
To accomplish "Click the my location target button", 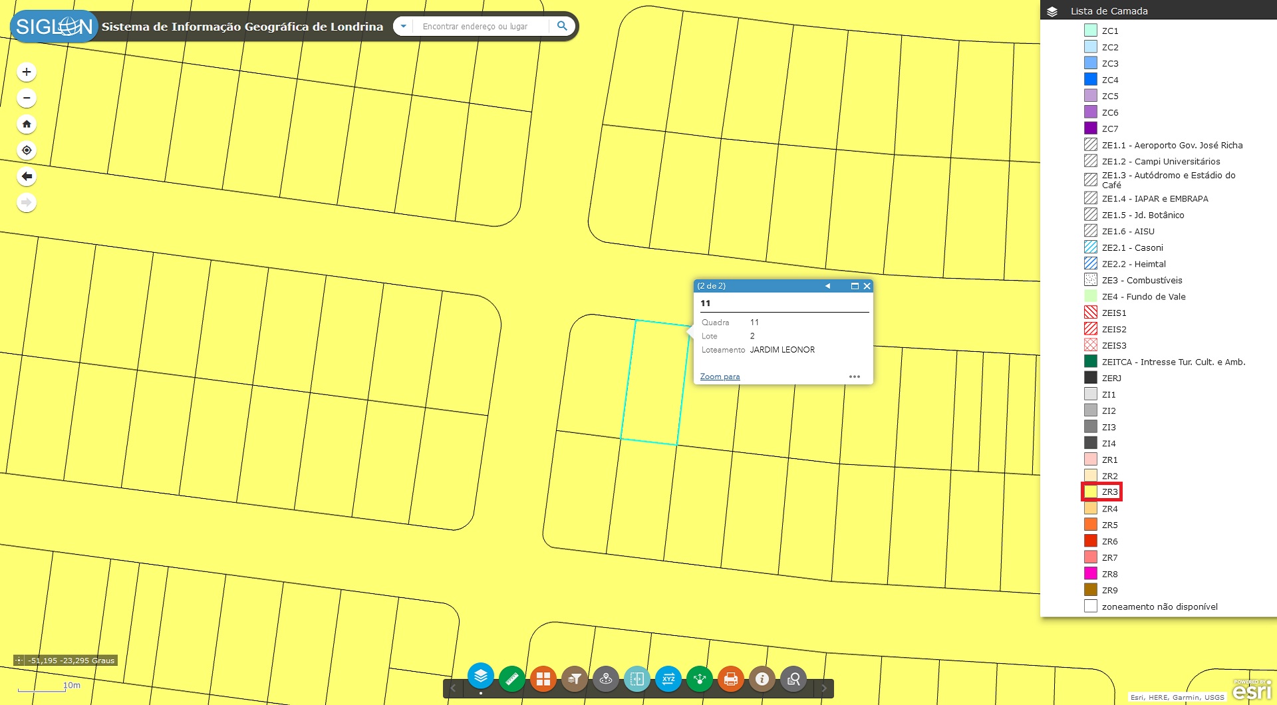I will 27,150.
